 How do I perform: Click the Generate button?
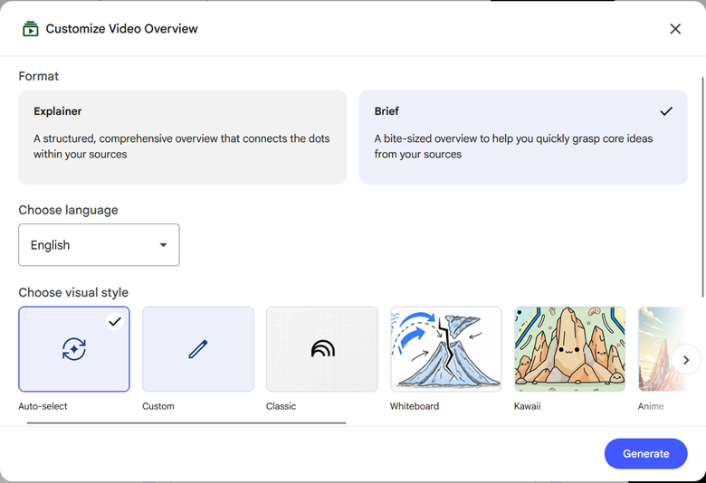click(x=645, y=454)
